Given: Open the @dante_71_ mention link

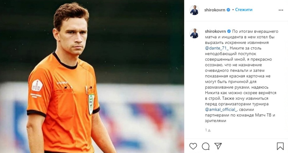Looking at the screenshot, I should pos(217,48).
